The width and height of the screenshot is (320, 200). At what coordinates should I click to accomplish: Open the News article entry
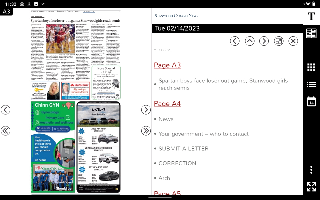coord(166,119)
